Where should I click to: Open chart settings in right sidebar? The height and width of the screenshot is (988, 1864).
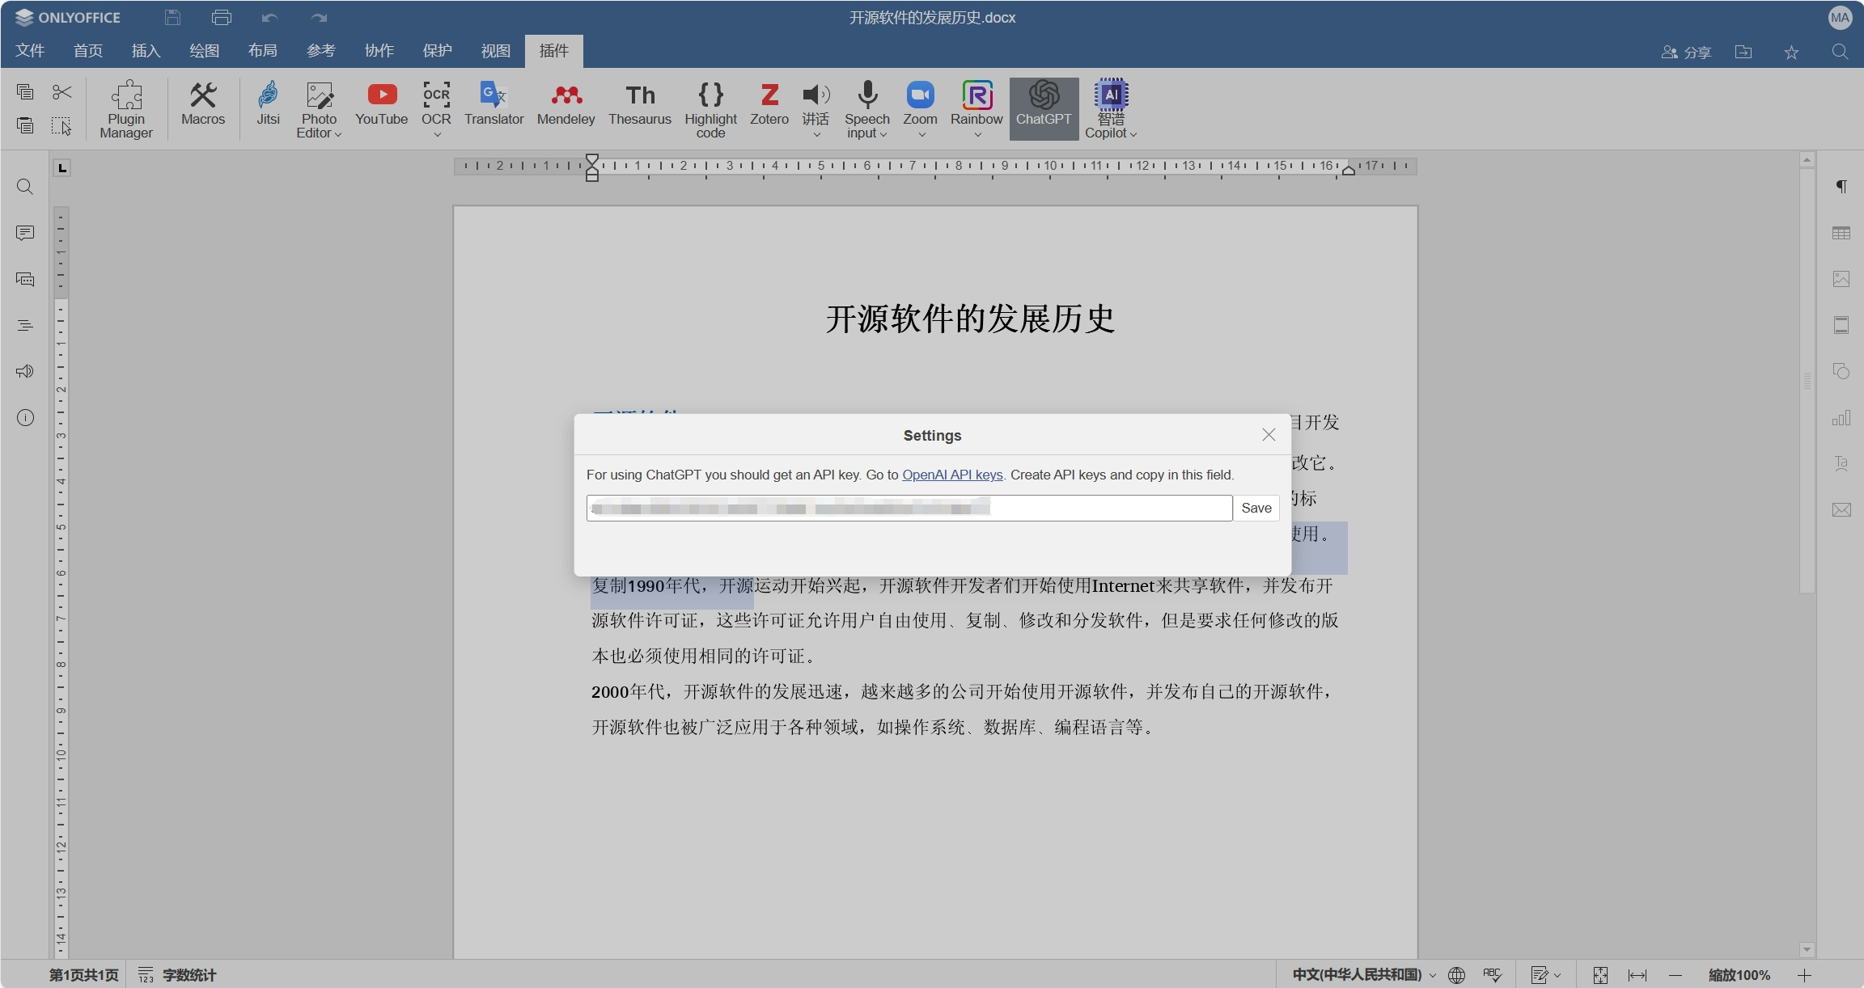tap(1841, 417)
